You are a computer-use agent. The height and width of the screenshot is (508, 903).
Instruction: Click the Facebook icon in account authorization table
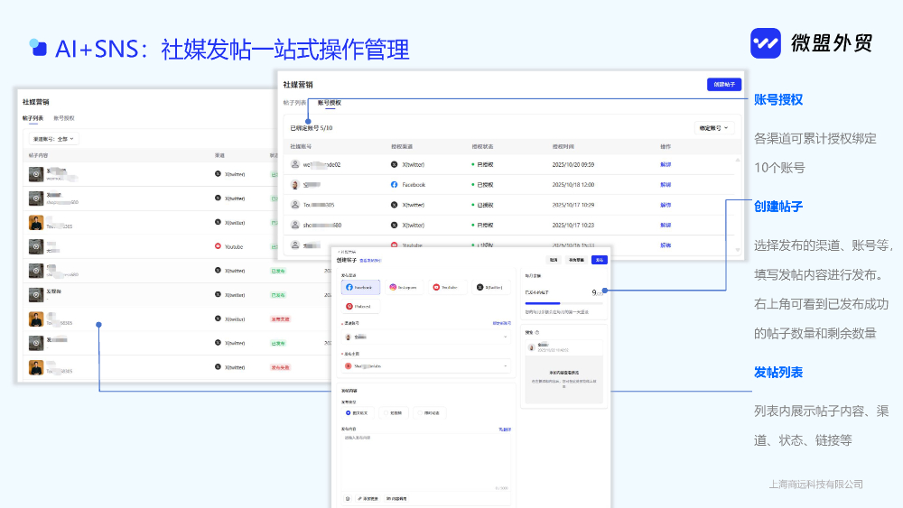click(x=394, y=185)
